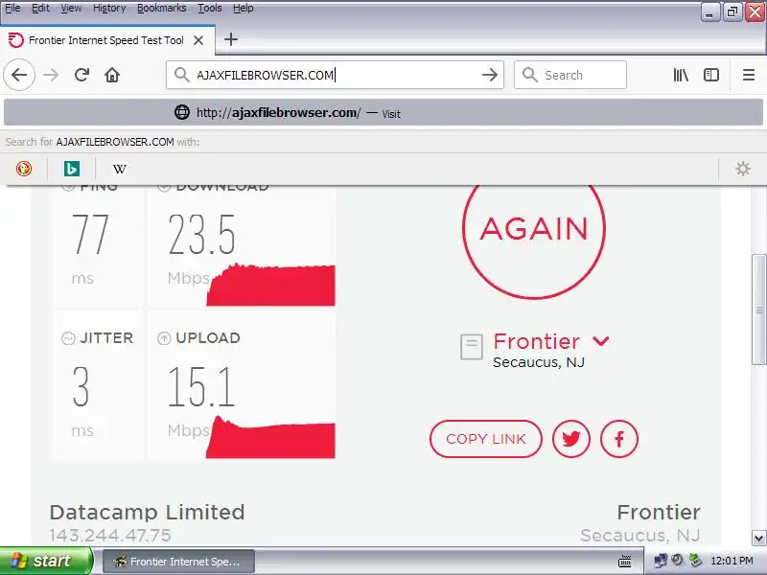Viewport: 767px width, 575px height.
Task: Click the Upload arrow icon
Action: 164,338
